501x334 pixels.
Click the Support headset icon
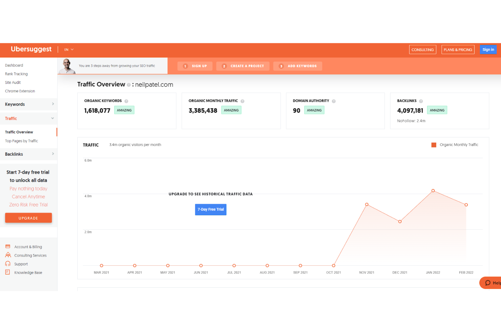[x=8, y=264]
